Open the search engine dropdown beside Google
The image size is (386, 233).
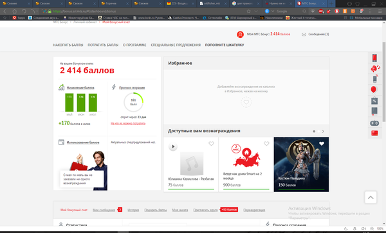(x=273, y=12)
